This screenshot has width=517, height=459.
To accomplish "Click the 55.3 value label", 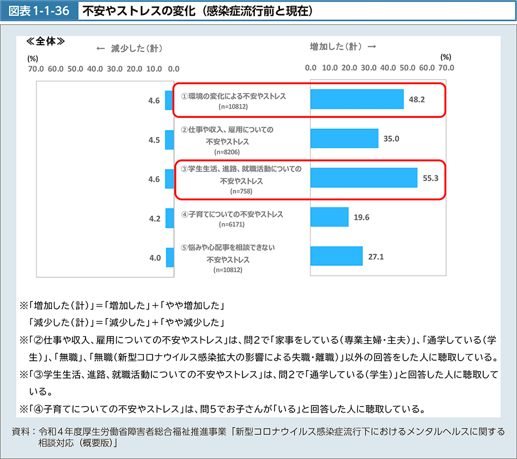I will (430, 178).
